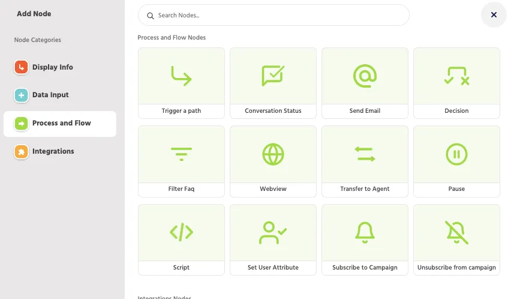The height and width of the screenshot is (299, 508).
Task: Close the Add Node panel
Action: [x=494, y=14]
